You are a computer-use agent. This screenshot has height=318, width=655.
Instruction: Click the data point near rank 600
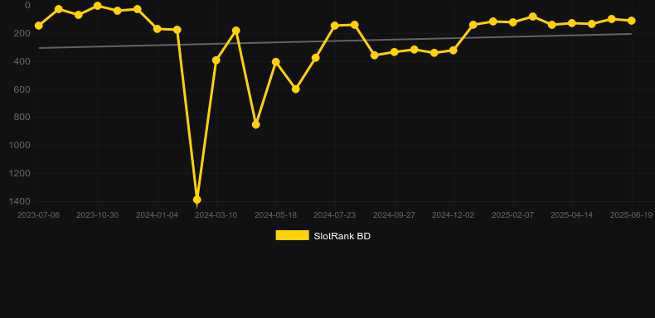[296, 89]
